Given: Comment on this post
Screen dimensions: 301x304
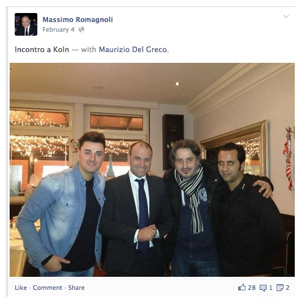Looking at the screenshot, I should 48,288.
